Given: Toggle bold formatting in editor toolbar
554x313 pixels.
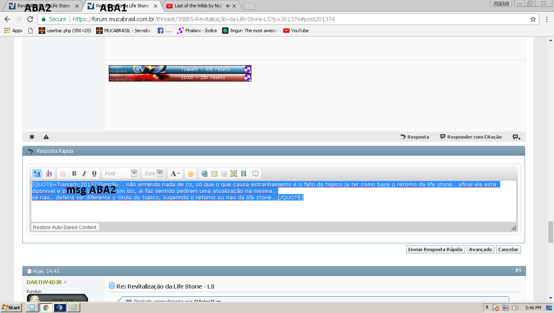Looking at the screenshot, I should (x=74, y=174).
